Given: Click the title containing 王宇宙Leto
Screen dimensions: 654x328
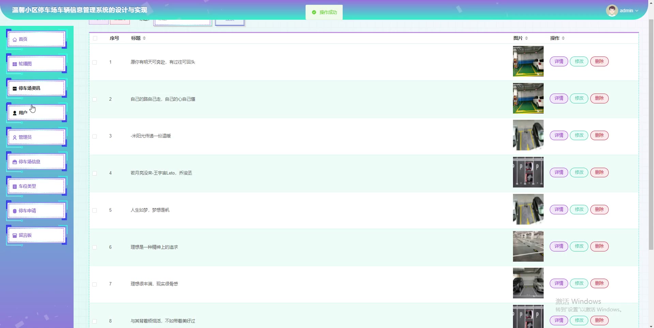Looking at the screenshot, I should coord(161,173).
